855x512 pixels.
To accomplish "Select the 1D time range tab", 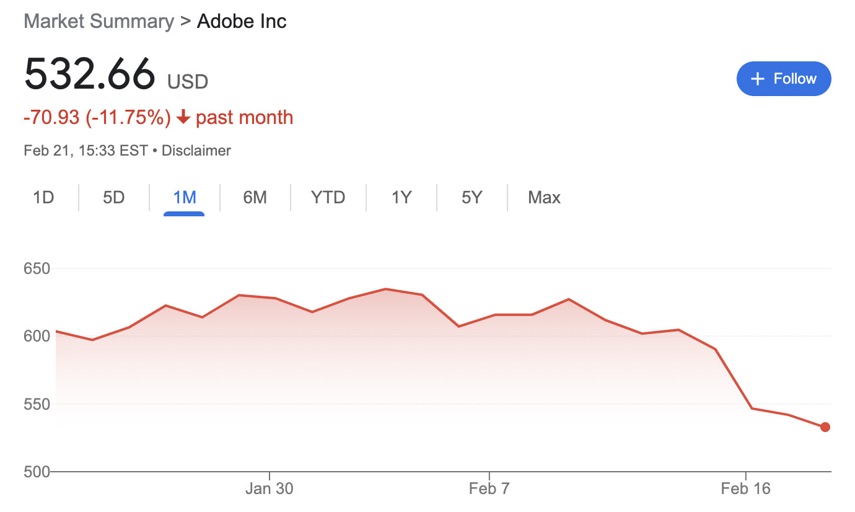I will pos(43,198).
